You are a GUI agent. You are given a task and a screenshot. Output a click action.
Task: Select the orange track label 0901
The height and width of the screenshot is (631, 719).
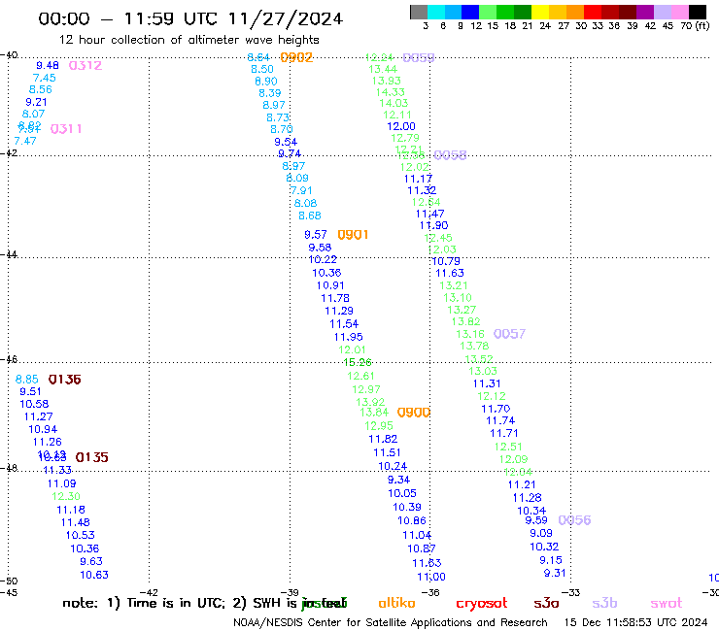(x=353, y=235)
